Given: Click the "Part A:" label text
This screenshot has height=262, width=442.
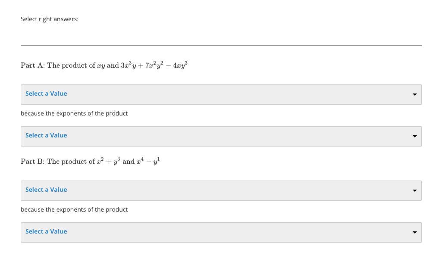Looking at the screenshot, I should (x=32, y=65).
